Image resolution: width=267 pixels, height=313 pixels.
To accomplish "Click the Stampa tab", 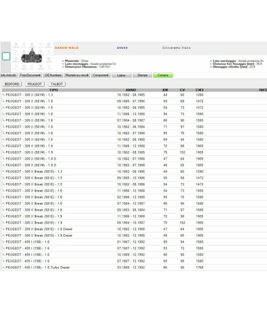I will [143, 75].
